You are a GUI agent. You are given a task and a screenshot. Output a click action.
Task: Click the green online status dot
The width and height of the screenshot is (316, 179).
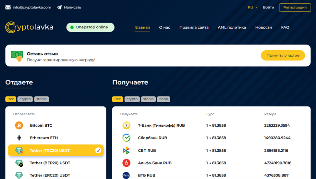pyautogui.click(x=72, y=27)
